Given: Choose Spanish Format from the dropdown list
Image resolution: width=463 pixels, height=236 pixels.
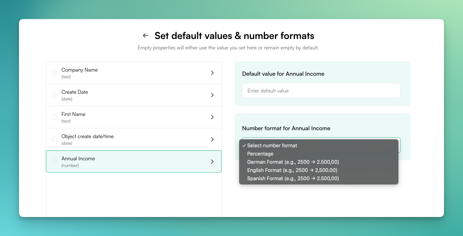Looking at the screenshot, I should click(319, 178).
